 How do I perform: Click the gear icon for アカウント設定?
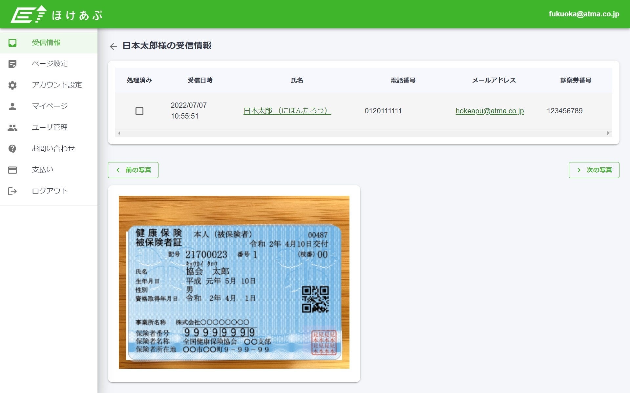[x=12, y=85]
